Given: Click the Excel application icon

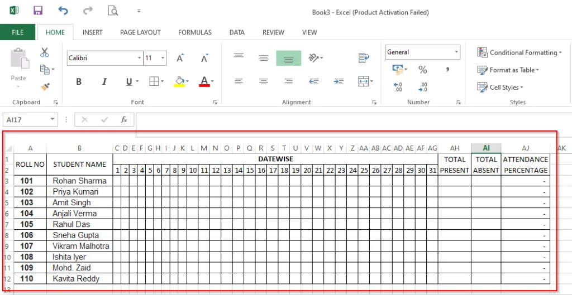Looking at the screenshot, I should point(14,11).
